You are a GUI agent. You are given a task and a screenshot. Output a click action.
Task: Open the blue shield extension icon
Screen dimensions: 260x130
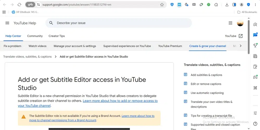[172, 5]
